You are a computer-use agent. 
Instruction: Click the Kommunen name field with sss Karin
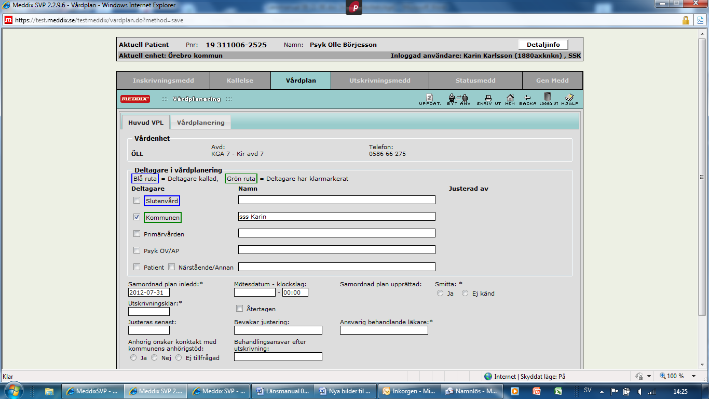click(x=337, y=217)
